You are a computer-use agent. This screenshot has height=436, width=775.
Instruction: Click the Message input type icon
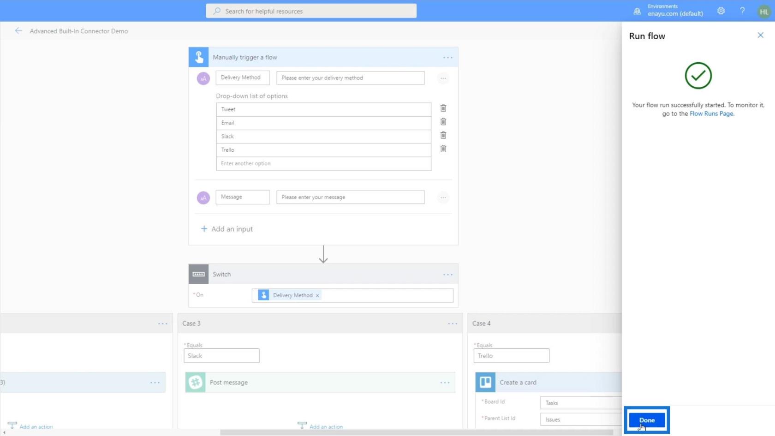point(203,197)
